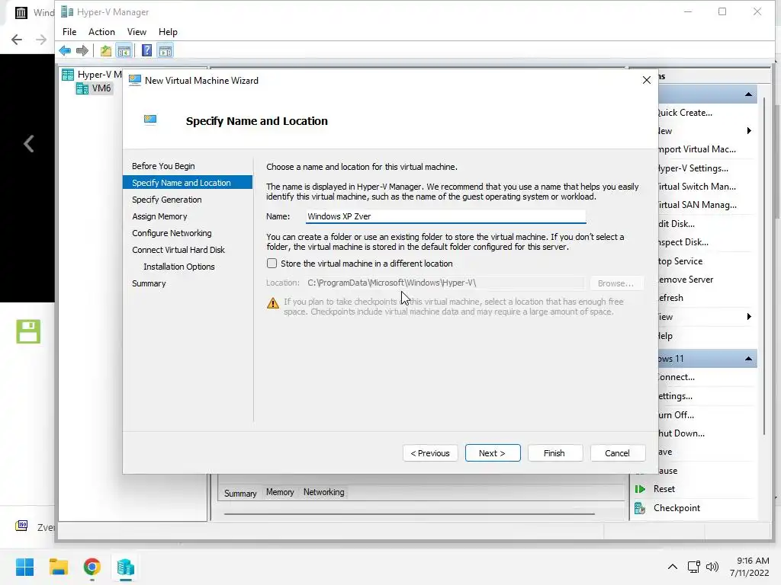
Task: Click the details pane horizontal scrollbar
Action: [x=410, y=514]
